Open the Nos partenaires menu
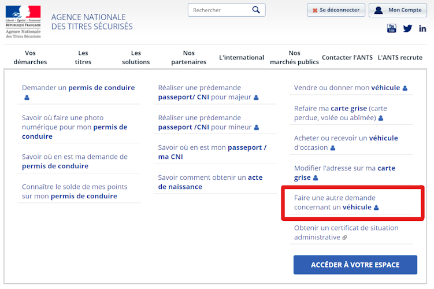Image resolution: width=434 pixels, height=289 pixels. [189, 57]
